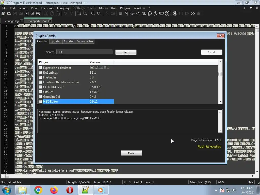
Task: Open the Encoding menu
Action: pos(47,8)
